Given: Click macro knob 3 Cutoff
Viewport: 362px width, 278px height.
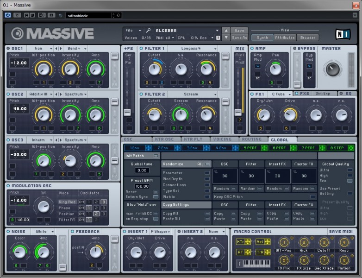Looking at the screenshot, I should [x=324, y=243].
